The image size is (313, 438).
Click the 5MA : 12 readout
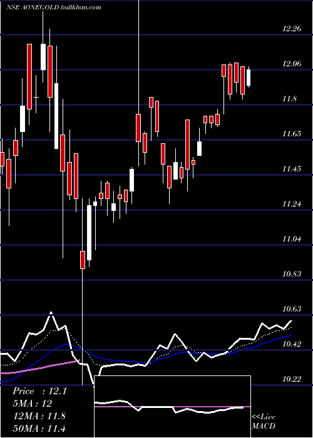pyautogui.click(x=33, y=404)
